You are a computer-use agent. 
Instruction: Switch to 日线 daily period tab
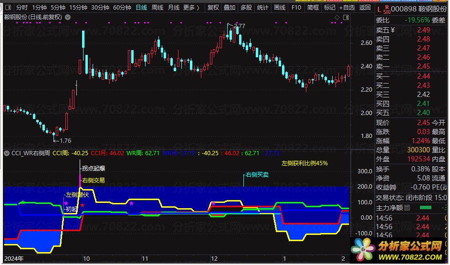[x=141, y=8]
